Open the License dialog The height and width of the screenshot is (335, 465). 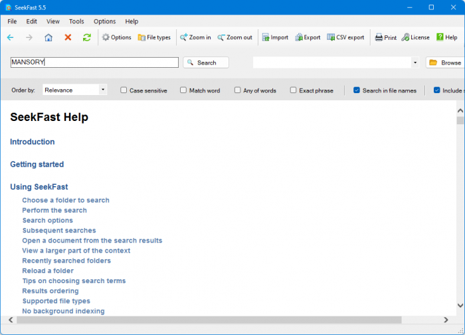[x=415, y=37]
